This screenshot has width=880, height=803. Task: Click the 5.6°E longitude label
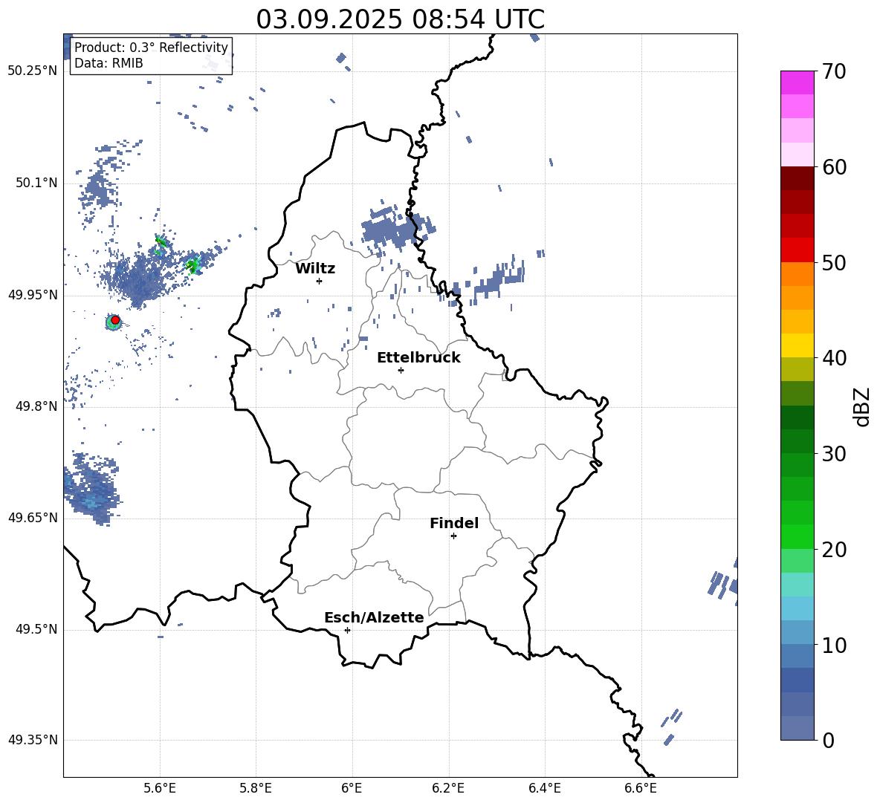click(x=159, y=788)
